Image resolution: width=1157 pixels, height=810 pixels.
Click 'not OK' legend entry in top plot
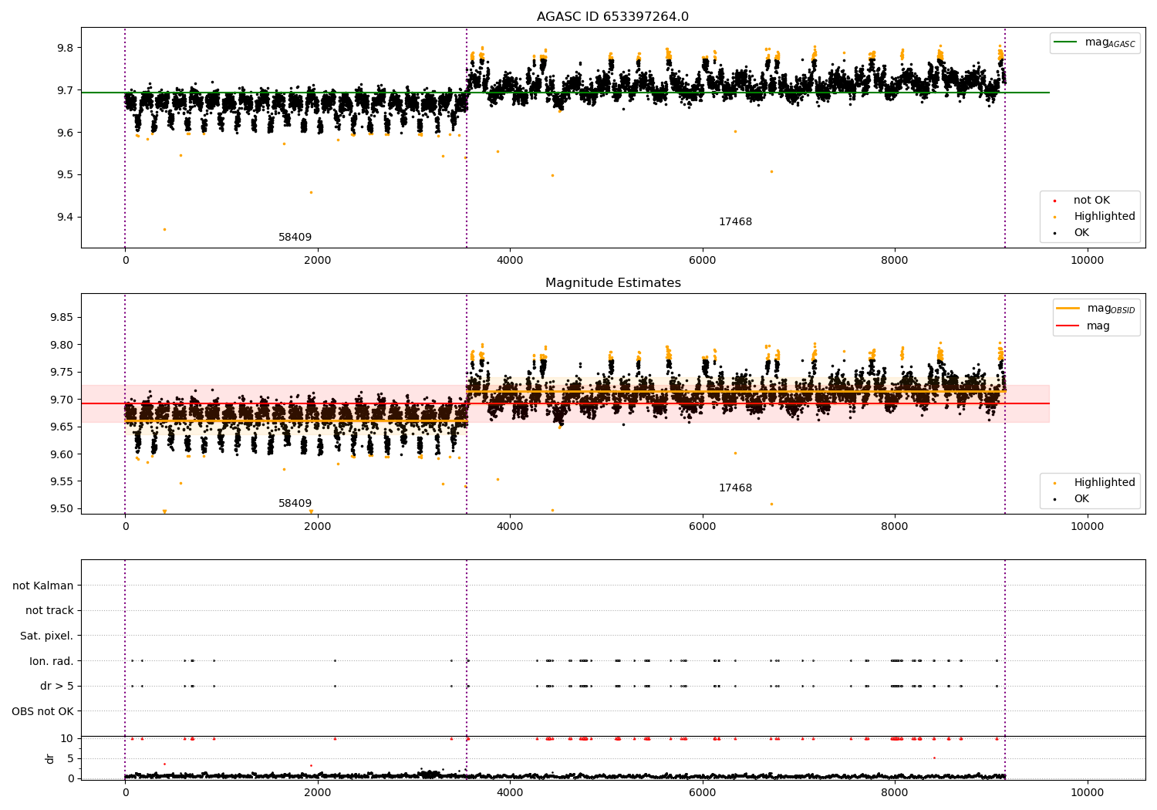pyautogui.click(x=1091, y=201)
